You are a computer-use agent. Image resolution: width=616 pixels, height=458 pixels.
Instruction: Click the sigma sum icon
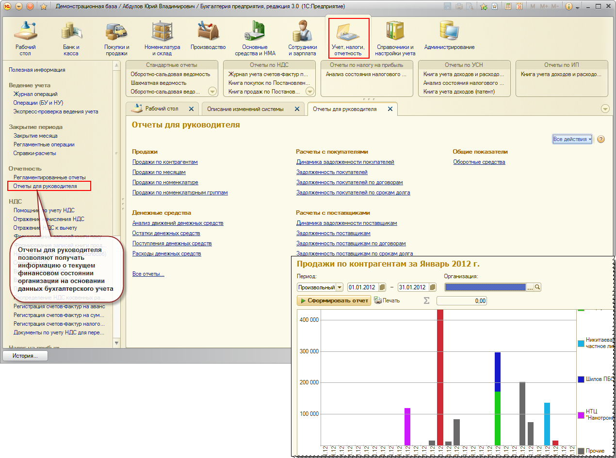point(427,300)
